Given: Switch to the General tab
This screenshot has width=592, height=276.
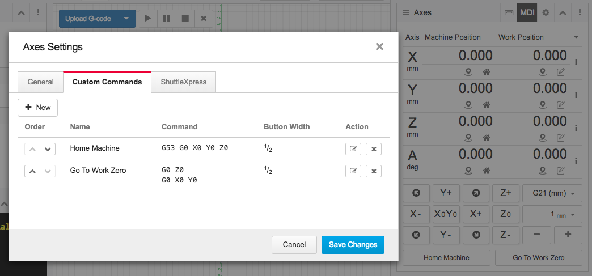Looking at the screenshot, I should click(40, 82).
